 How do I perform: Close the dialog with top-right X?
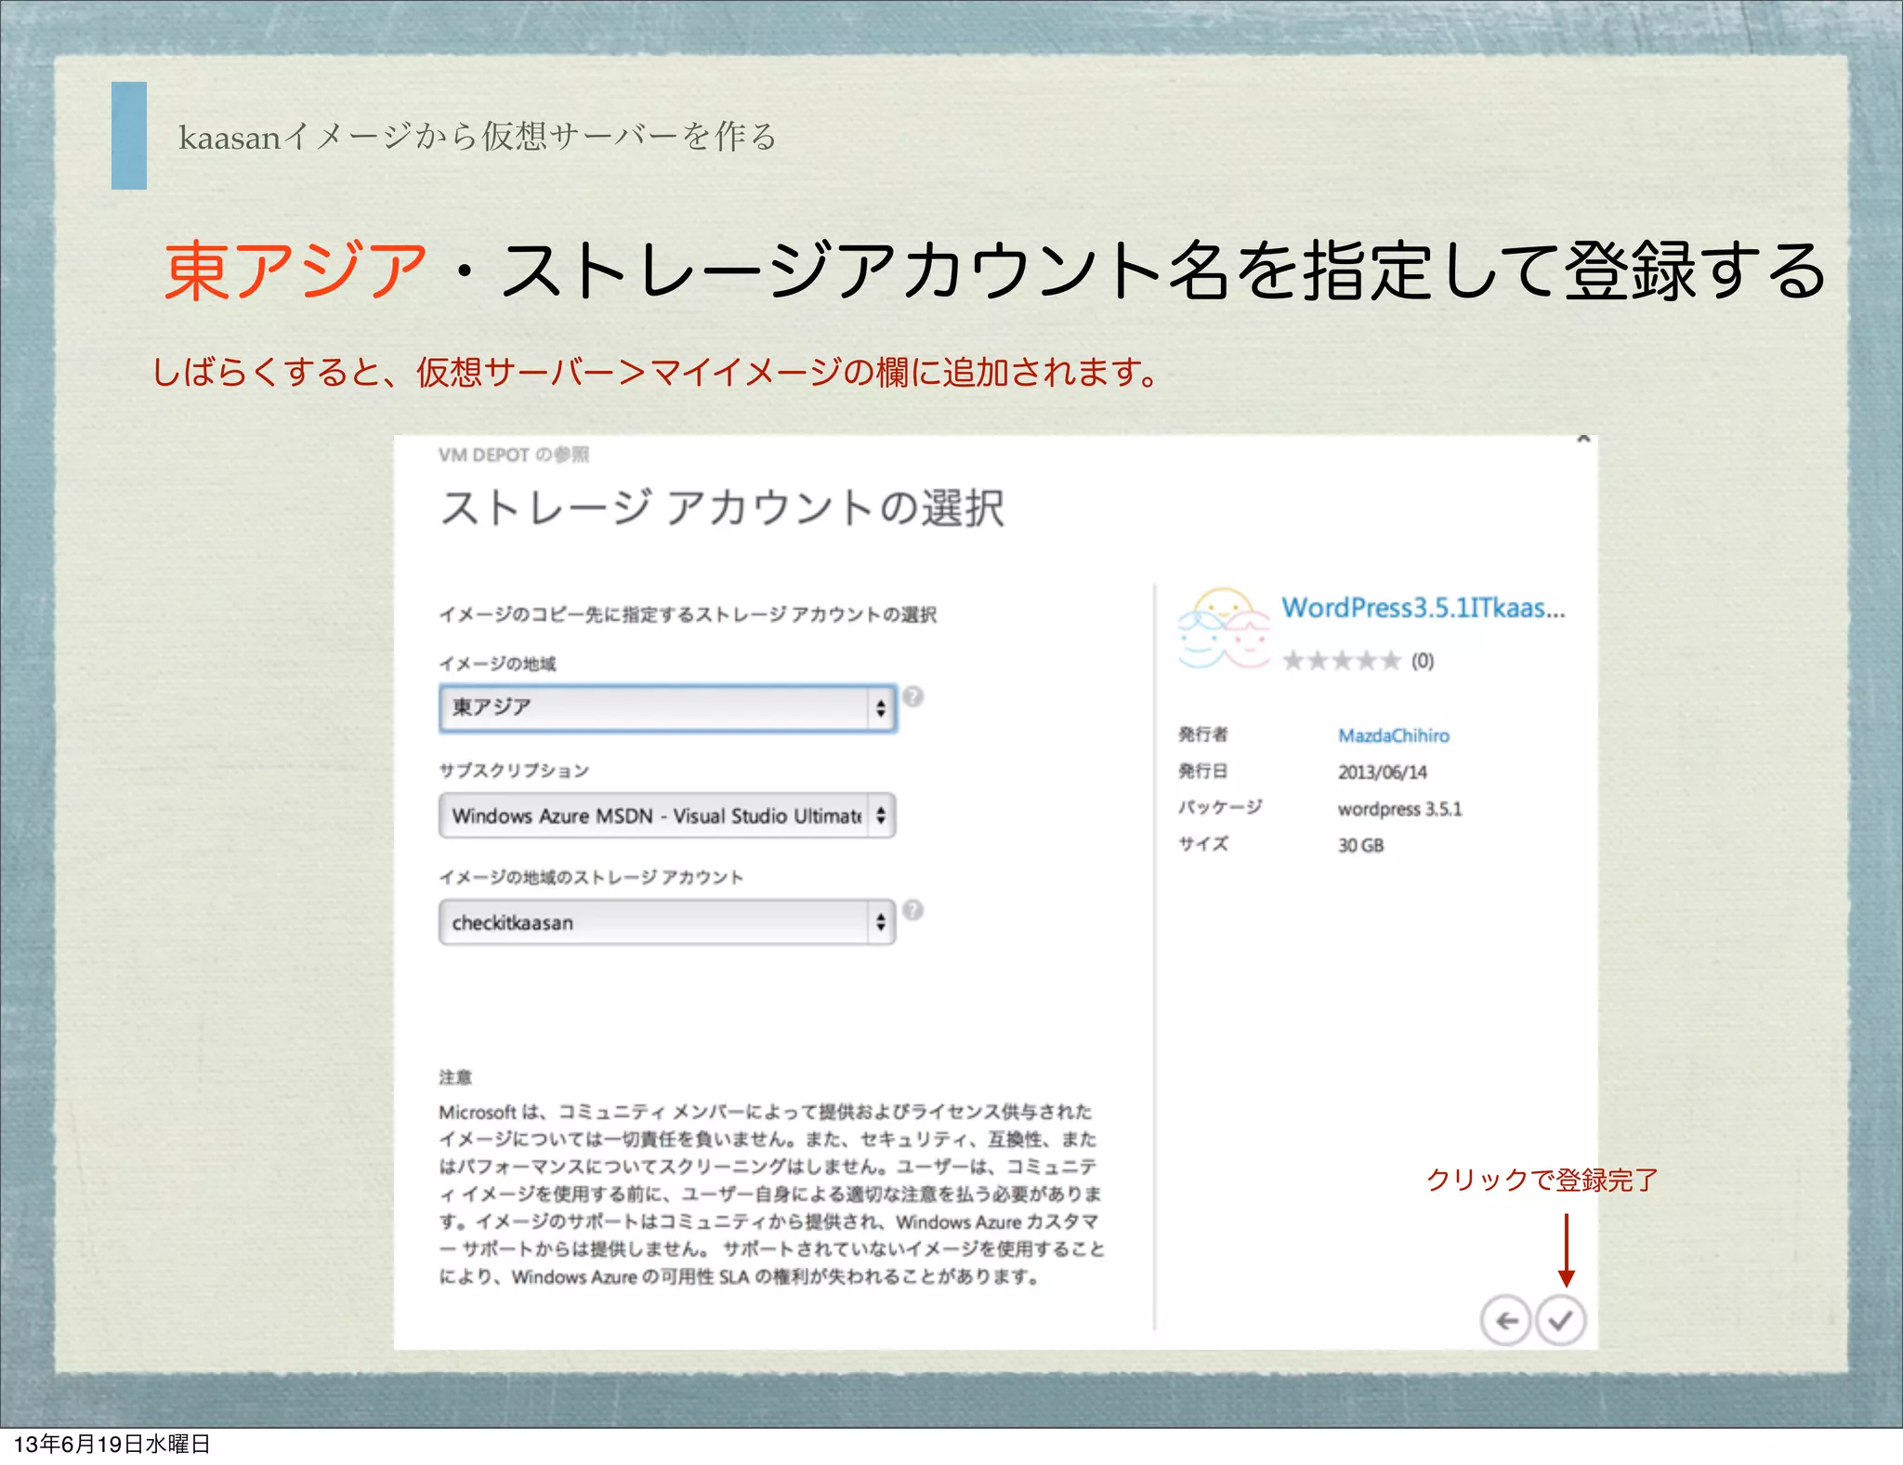[1583, 439]
